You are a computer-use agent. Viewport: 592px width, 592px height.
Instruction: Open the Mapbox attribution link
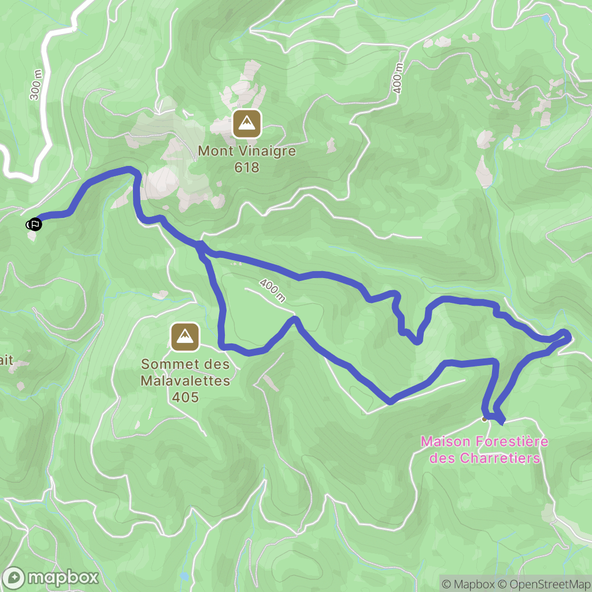point(468,584)
